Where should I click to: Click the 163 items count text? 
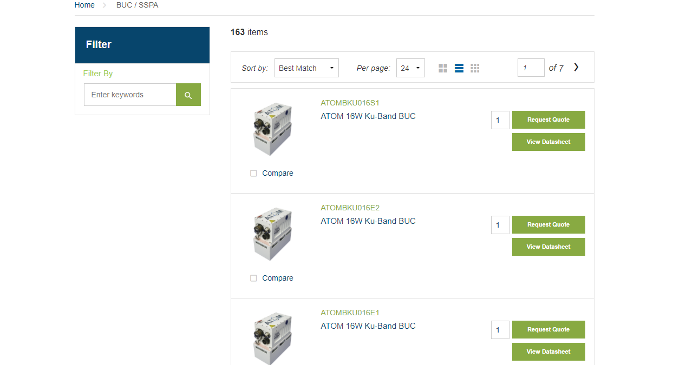point(249,32)
